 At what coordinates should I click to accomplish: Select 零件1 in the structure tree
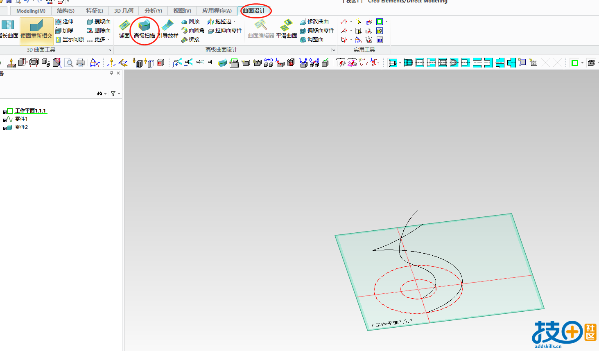pos(21,119)
